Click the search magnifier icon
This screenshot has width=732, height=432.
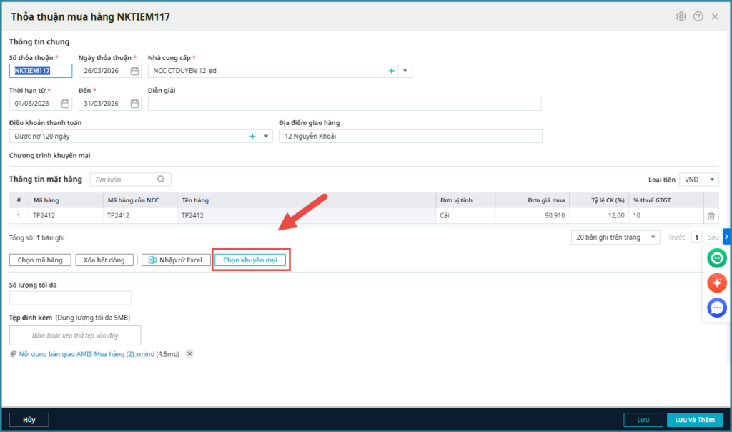pos(161,180)
